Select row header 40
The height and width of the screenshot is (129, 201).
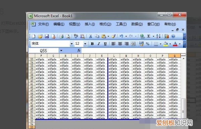[32, 81]
